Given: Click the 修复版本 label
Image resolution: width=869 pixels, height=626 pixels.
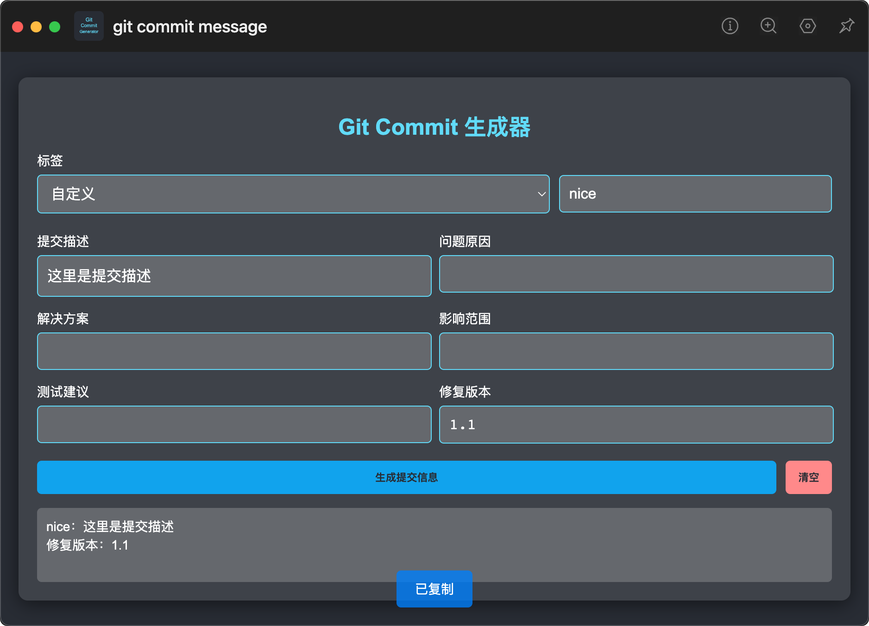Looking at the screenshot, I should click(x=465, y=392).
